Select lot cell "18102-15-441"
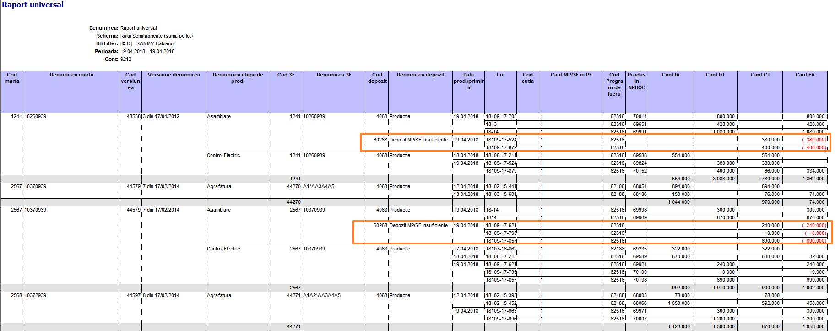835x331 pixels. click(501, 186)
